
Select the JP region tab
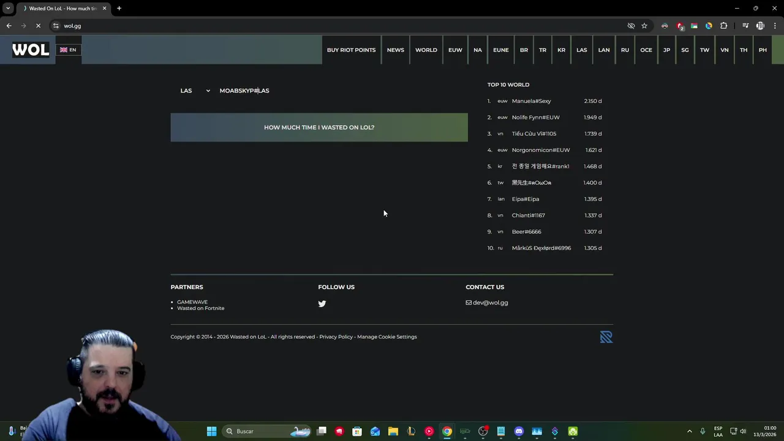click(666, 50)
